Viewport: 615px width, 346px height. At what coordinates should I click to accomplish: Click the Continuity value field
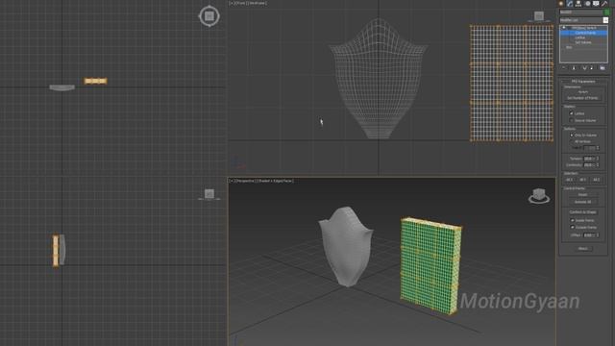pyautogui.click(x=589, y=165)
